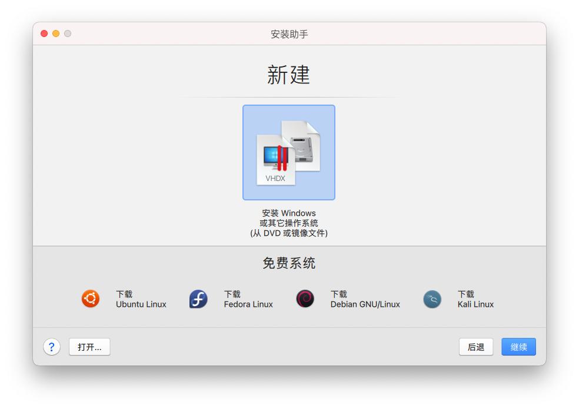Viewport: 579px width, 409px height.
Task: Close the 安装助手 window with red button
Action: (44, 33)
